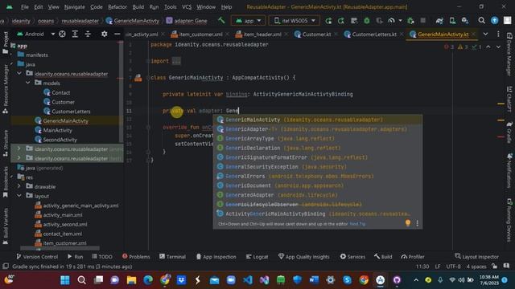Click the gutter icon on line 7
Viewport: 515px width, 289px height.
click(138, 78)
